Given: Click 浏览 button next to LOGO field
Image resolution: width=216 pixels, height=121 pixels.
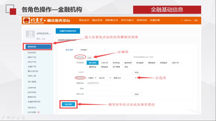Looking at the screenshot, I should tap(137, 73).
